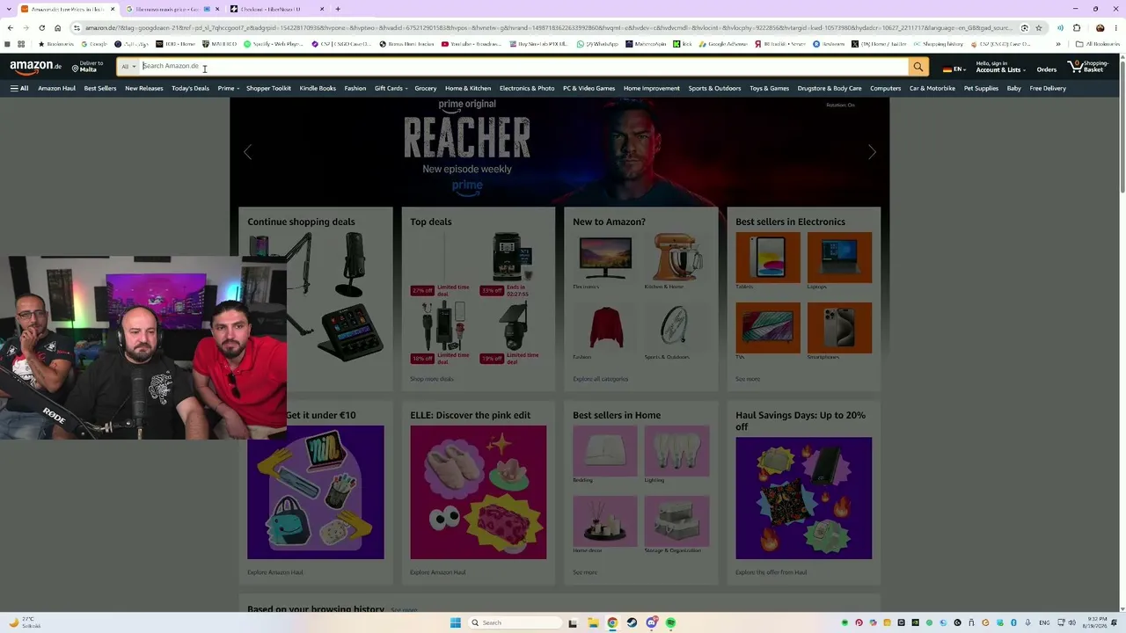The height and width of the screenshot is (633, 1126).
Task: Click See more under Best sellers in Home
Action: (585, 572)
